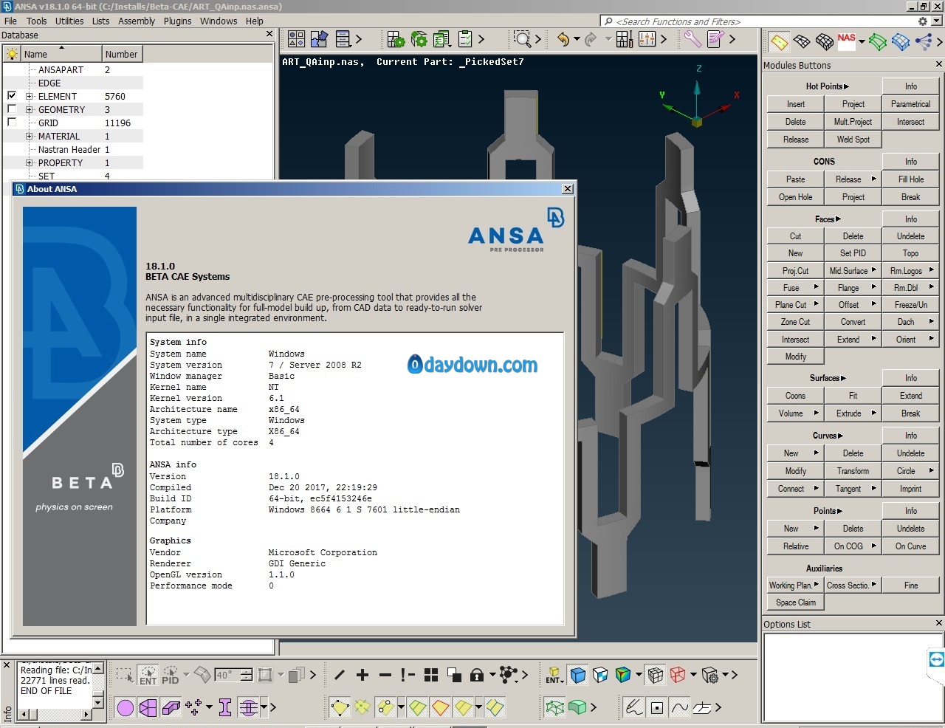The image size is (945, 728).
Task: Click the Open Hole button
Action: tap(795, 197)
